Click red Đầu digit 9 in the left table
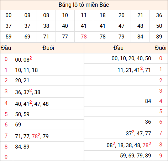 (6, 157)
